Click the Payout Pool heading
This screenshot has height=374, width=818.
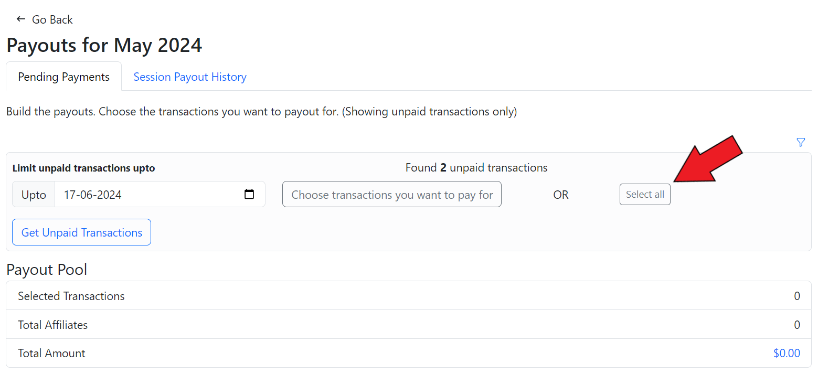[47, 270]
